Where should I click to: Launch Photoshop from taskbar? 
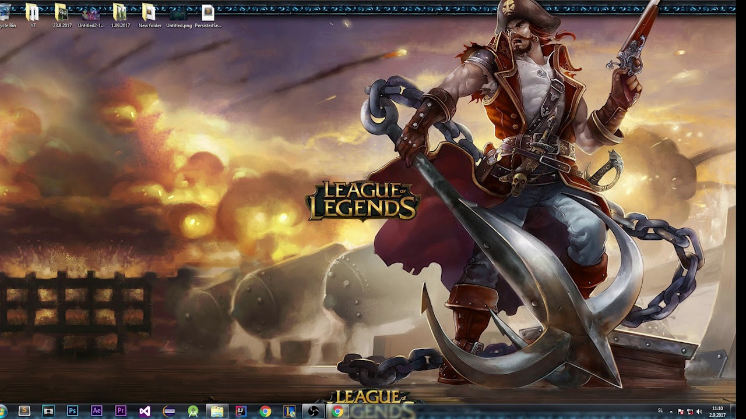click(73, 411)
